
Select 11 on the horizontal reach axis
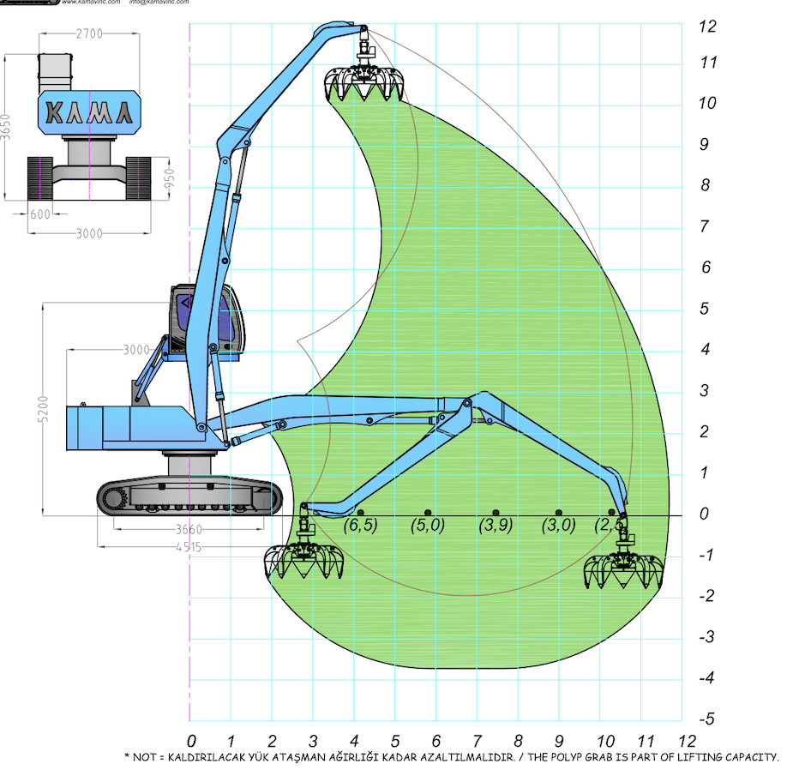click(x=646, y=741)
